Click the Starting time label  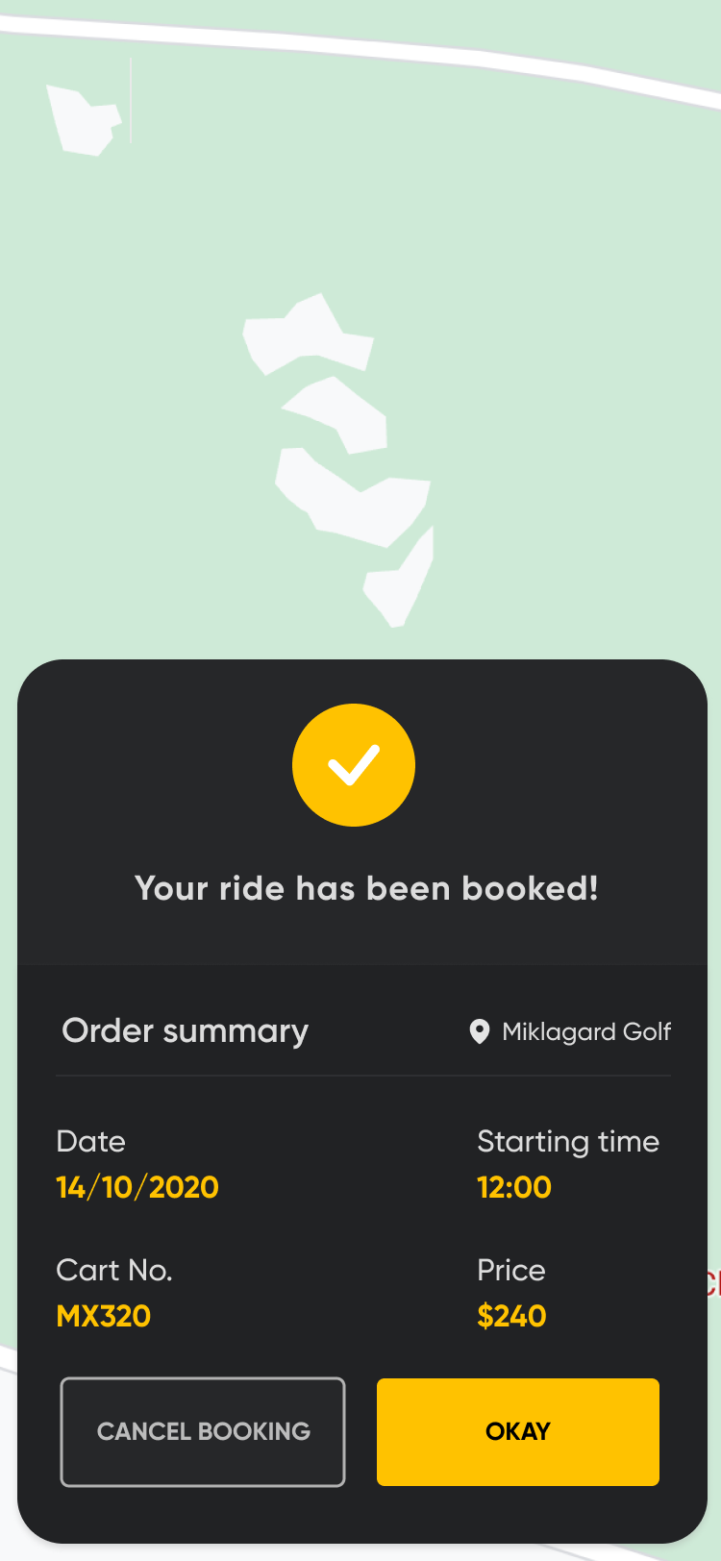point(568,1141)
